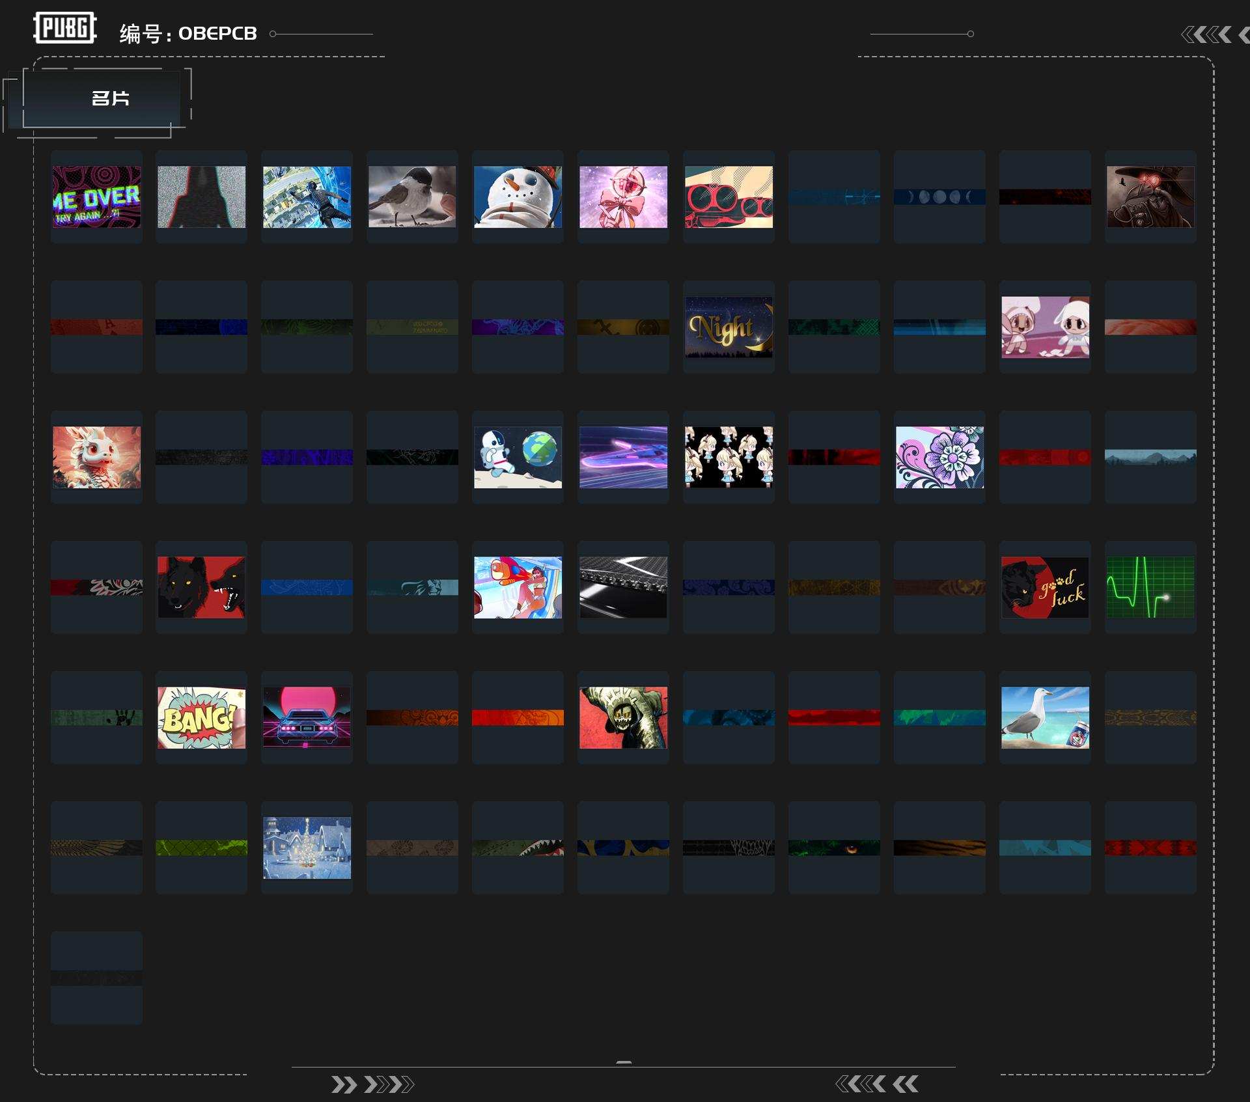Select the snowman nameplate thumbnail
Viewport: 1250px width, 1102px height.
coord(518,197)
